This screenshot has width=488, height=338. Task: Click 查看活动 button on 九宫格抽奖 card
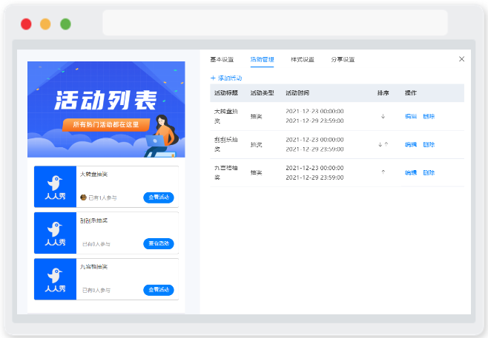(159, 290)
